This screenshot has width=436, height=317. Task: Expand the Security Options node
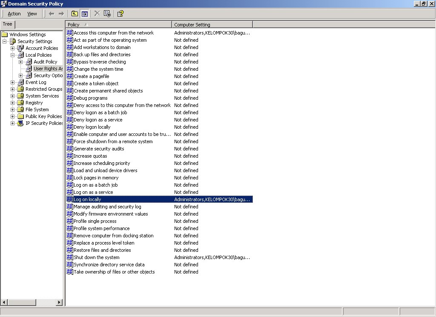[20, 75]
